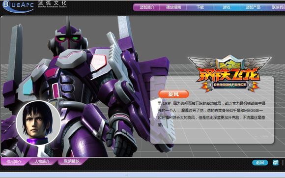Select the 联系我们 menu item

click(276, 7)
